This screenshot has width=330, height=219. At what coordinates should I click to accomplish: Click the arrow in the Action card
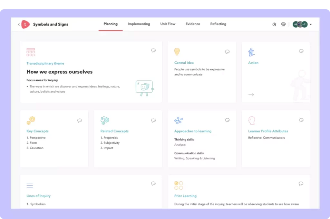[x=251, y=95]
